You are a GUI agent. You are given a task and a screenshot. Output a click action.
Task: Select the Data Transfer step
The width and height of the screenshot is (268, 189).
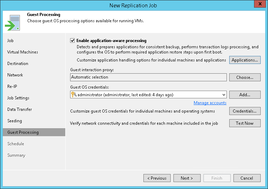[20, 109]
